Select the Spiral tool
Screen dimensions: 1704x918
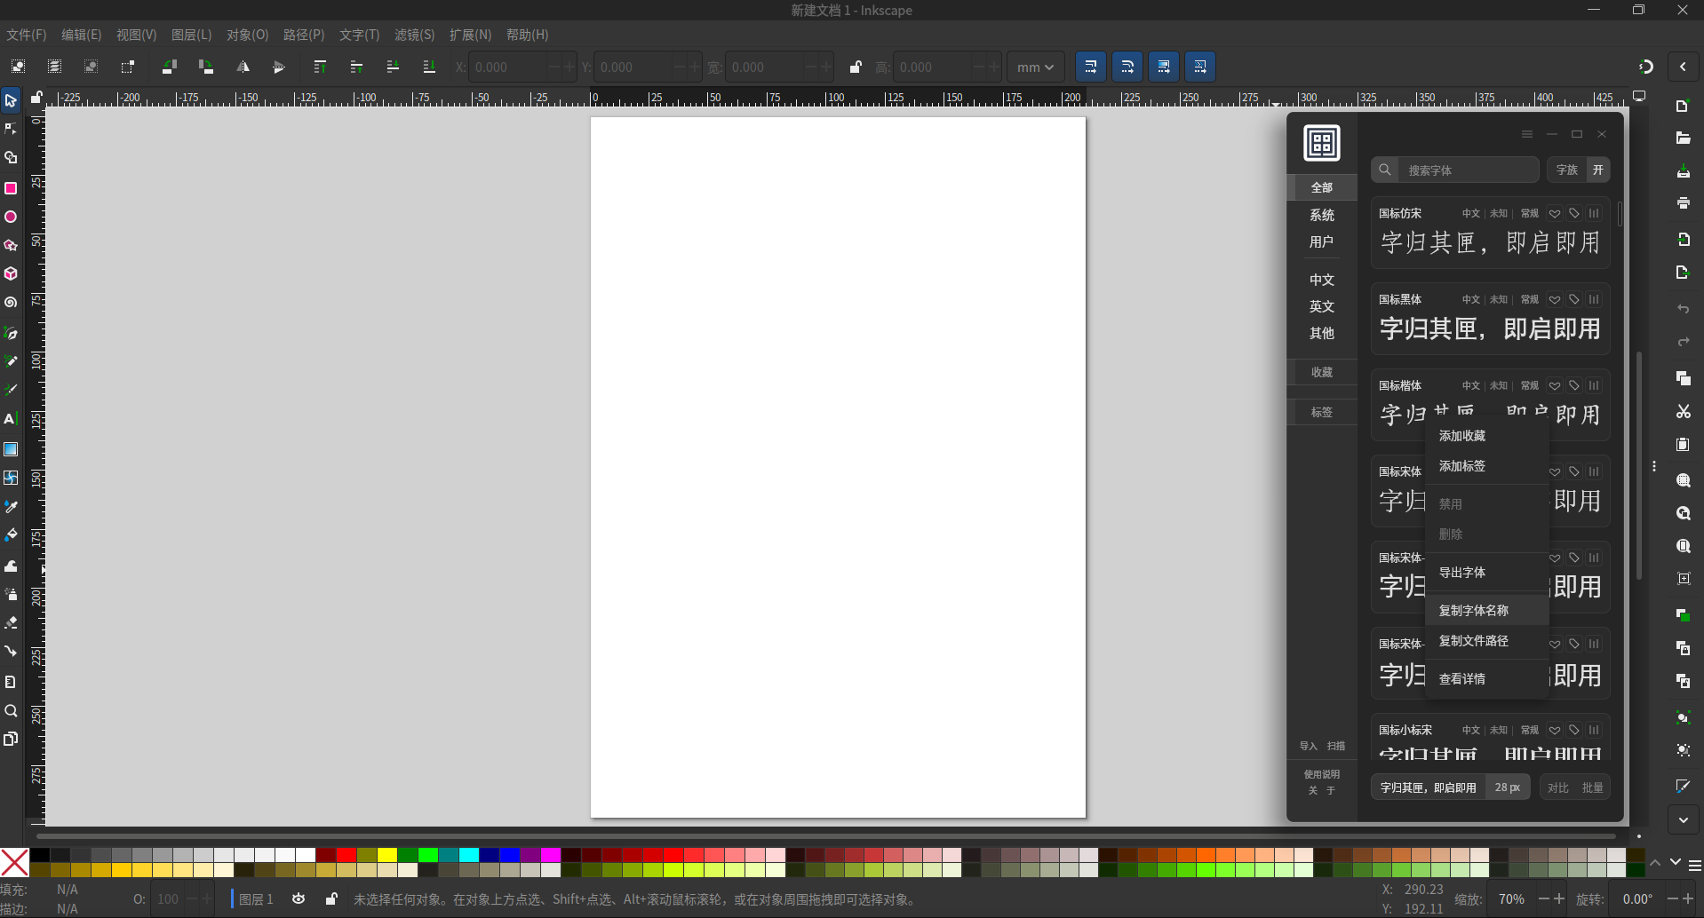coord(11,303)
